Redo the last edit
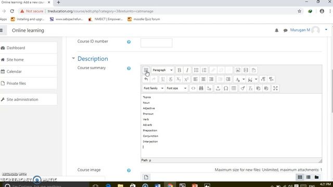This screenshot has width=333, height=187. coord(154,79)
